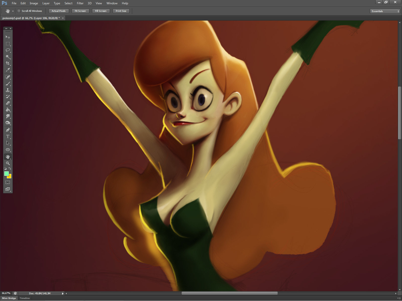Select the Ellipse shape tool

8,150
